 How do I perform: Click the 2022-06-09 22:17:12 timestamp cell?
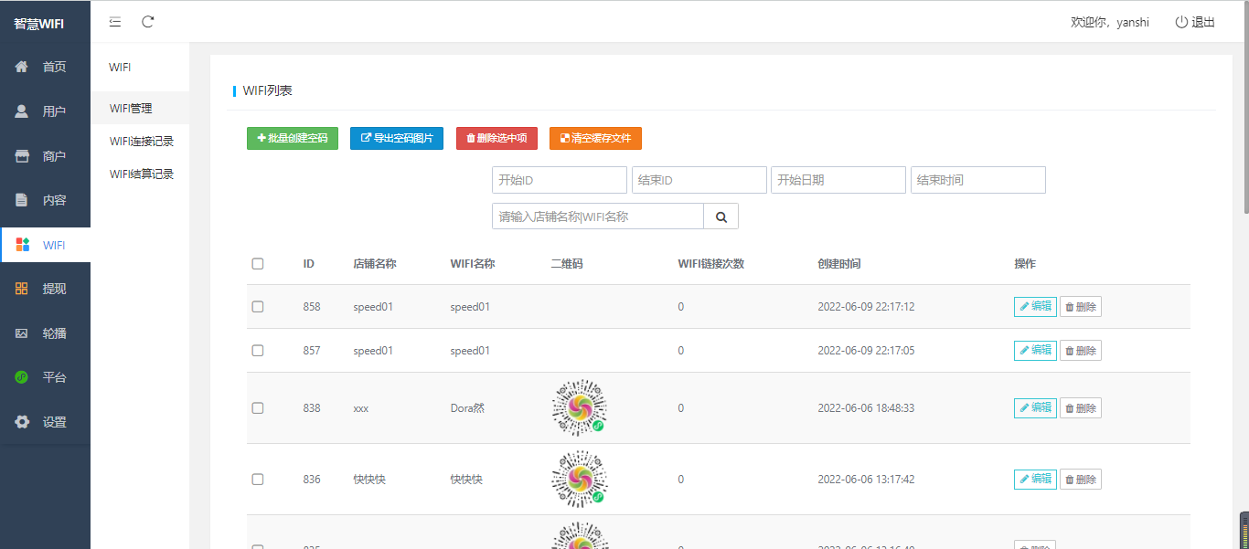coord(866,307)
